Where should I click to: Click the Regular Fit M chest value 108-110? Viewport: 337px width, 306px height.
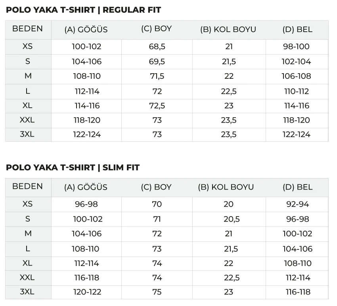87,76
